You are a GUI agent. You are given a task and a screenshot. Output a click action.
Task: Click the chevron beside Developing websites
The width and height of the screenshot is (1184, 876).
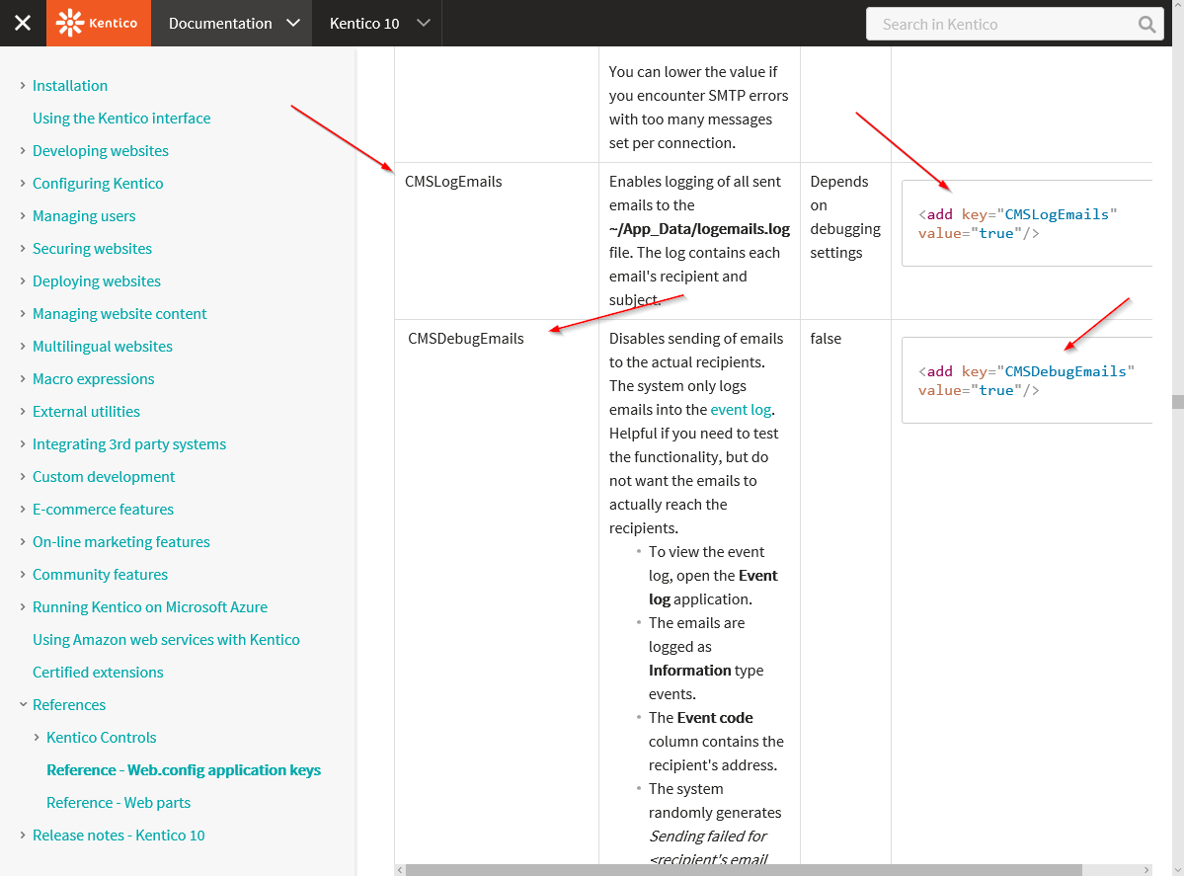click(x=23, y=151)
